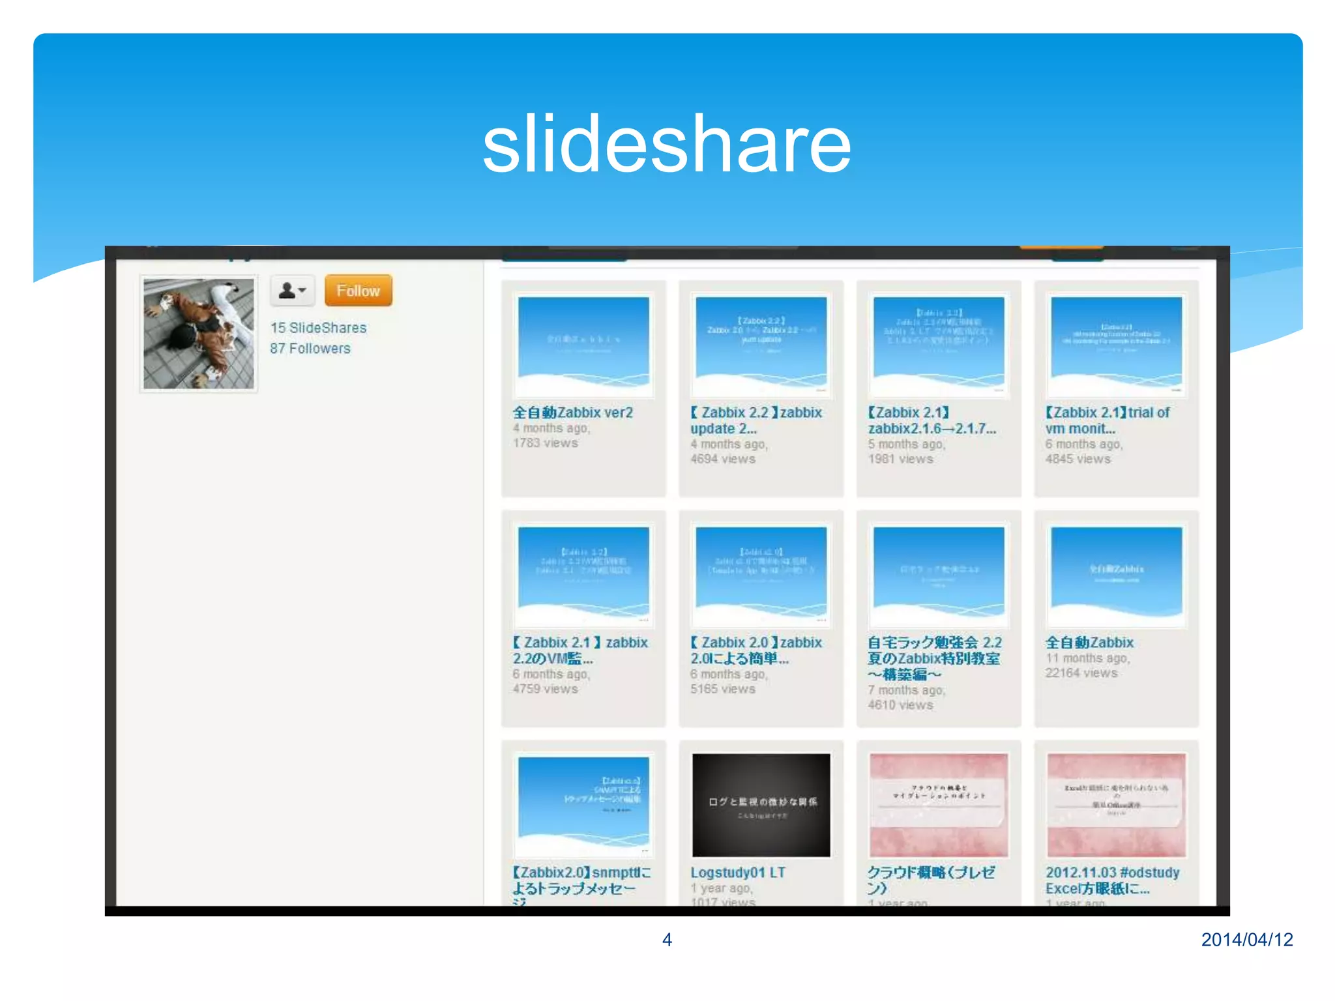Click the orange Follow button

pos(359,291)
